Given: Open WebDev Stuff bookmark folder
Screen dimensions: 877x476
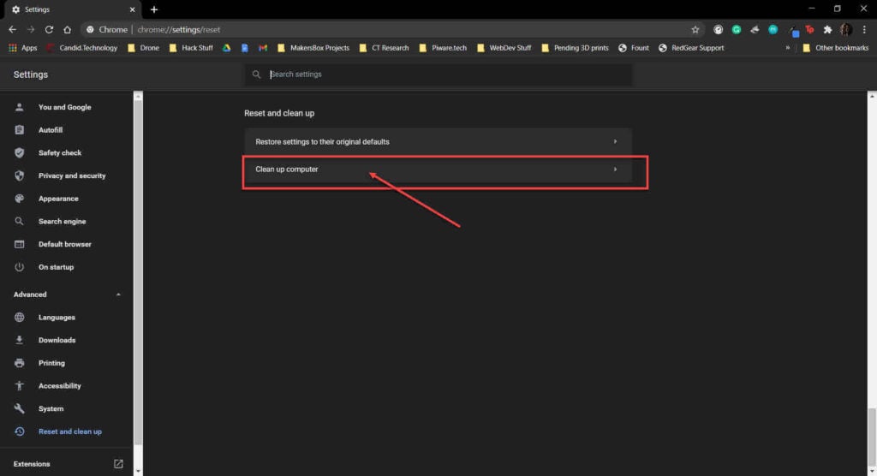Looking at the screenshot, I should (504, 48).
